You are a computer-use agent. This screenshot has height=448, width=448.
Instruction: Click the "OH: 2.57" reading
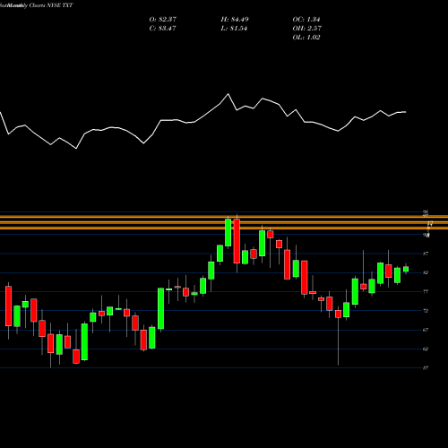click(307, 29)
